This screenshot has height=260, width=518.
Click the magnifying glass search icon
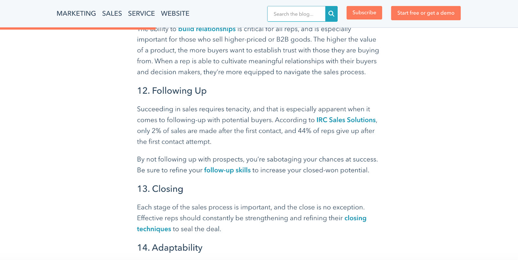331,14
